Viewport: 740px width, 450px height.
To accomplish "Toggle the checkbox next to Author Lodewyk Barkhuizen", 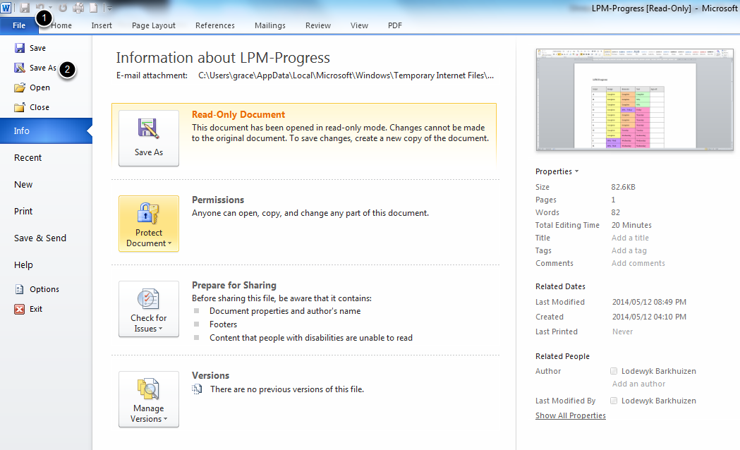I will pos(613,371).
